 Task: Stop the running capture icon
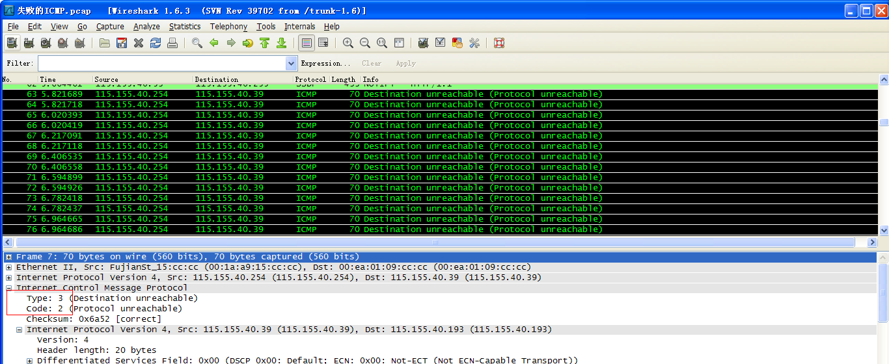coord(62,43)
